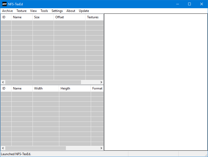The image size is (208, 157).
Task: Click the texture list horizontal scrollbar thumb
Action: pos(35,148)
